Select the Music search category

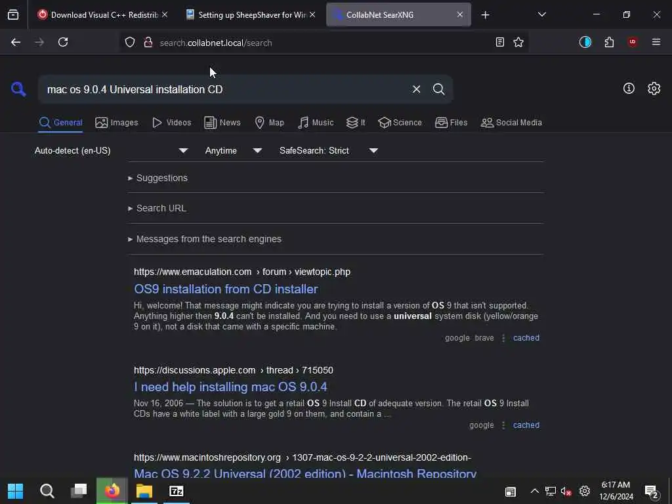(x=316, y=123)
